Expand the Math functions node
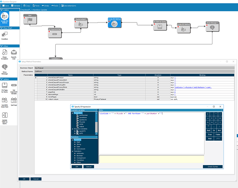 pyautogui.click(x=75, y=142)
